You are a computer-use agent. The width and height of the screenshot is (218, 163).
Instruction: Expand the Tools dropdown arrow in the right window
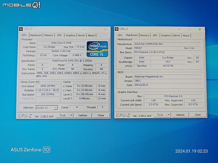click(169, 115)
